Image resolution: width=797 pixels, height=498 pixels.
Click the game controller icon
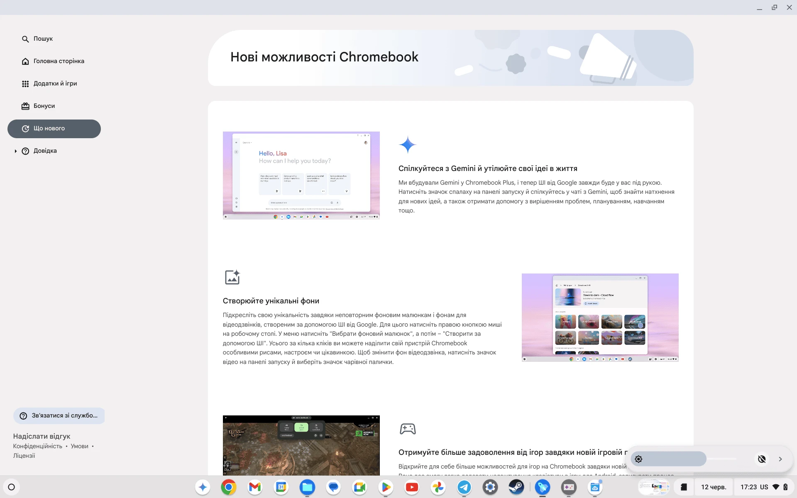coord(408,429)
